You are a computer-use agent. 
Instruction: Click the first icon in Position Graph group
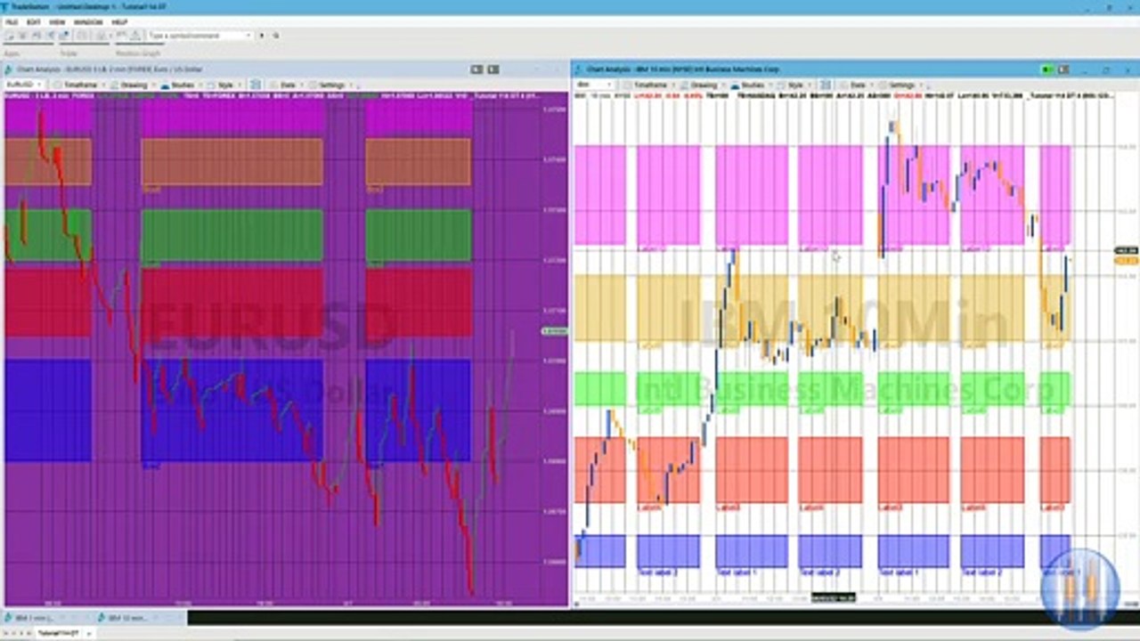pos(121,36)
